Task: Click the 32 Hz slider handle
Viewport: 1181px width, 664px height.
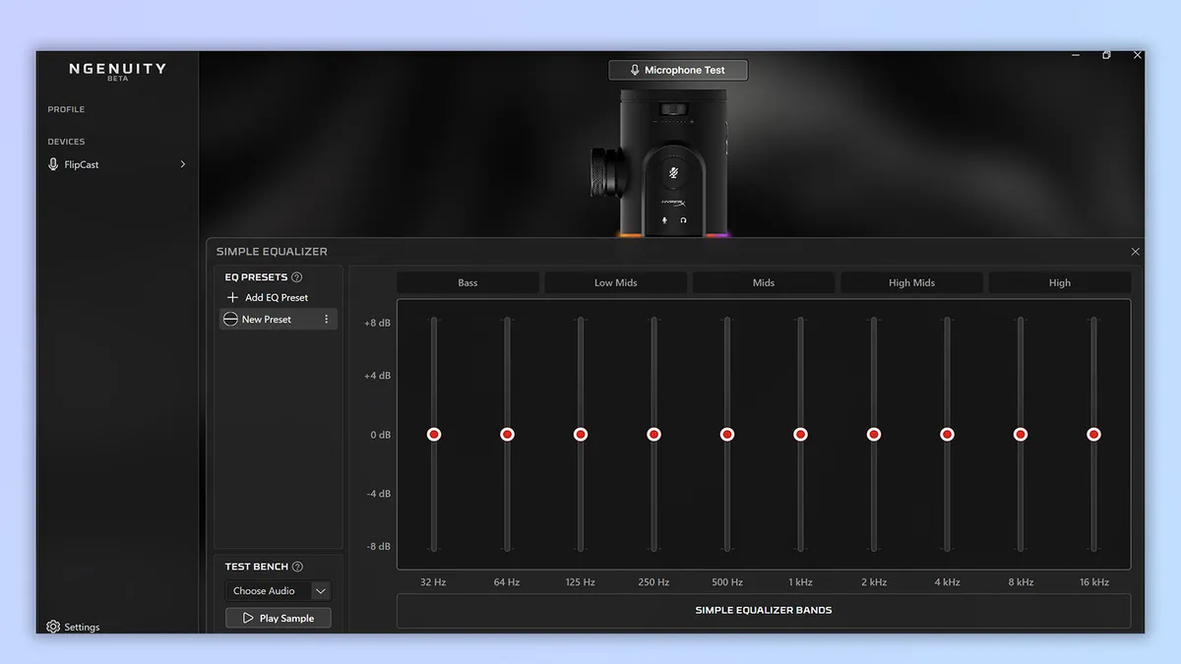Action: [x=434, y=434]
